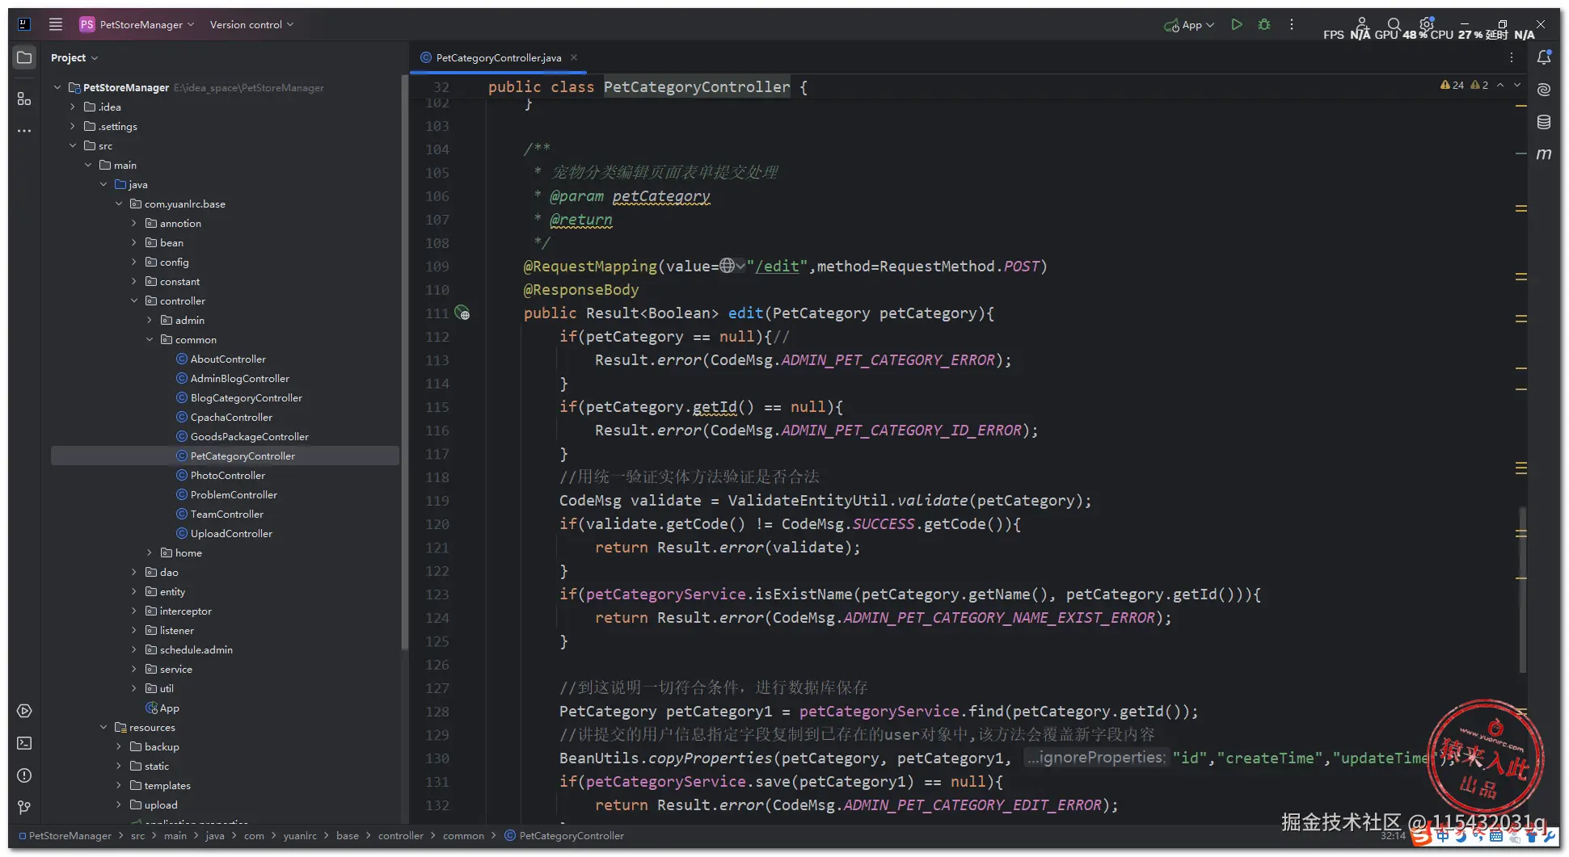
Task: Click the line 32:14 caret position indicator
Action: pos(1393,836)
